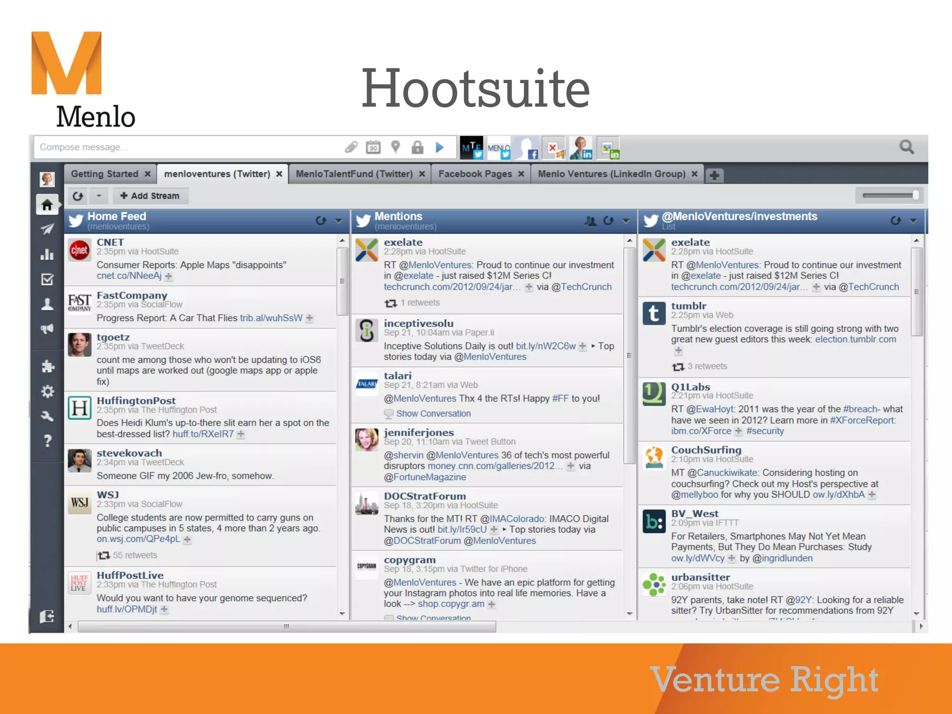Viewport: 952px width, 714px height.
Task: Open the schedule calendar icon
Action: pyautogui.click(x=373, y=147)
